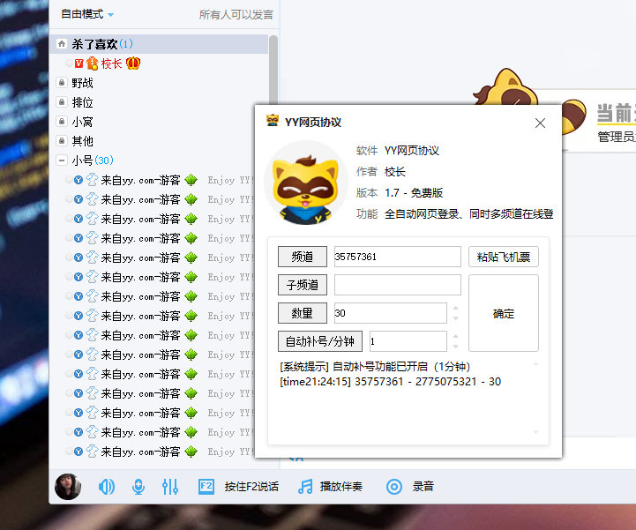Select the first 来自yy.com-游客 guest entry
636x530 pixels.
tap(140, 180)
